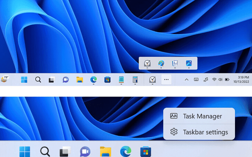Open Chat in the enlarged lower taskbar
This screenshot has width=252, height=157.
pos(85,151)
